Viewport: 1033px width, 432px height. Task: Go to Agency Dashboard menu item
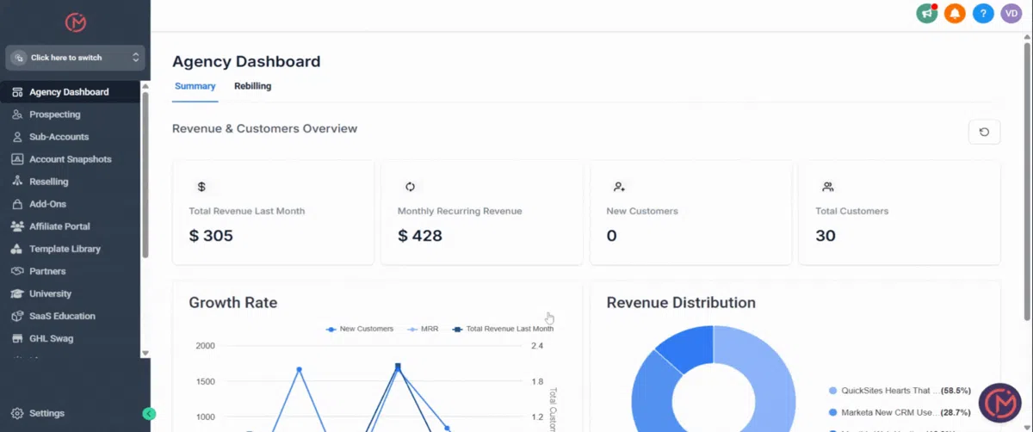[70, 92]
